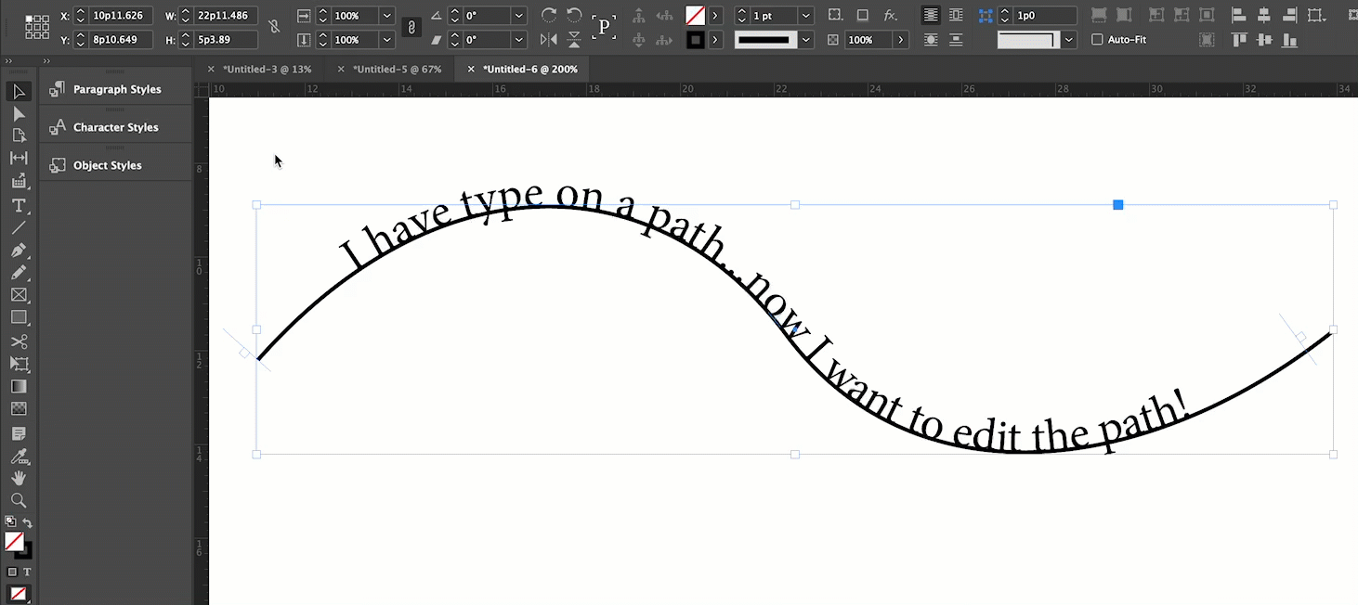Select the Pencil tool
Viewport: 1358px width, 605px height.
[x=19, y=273]
